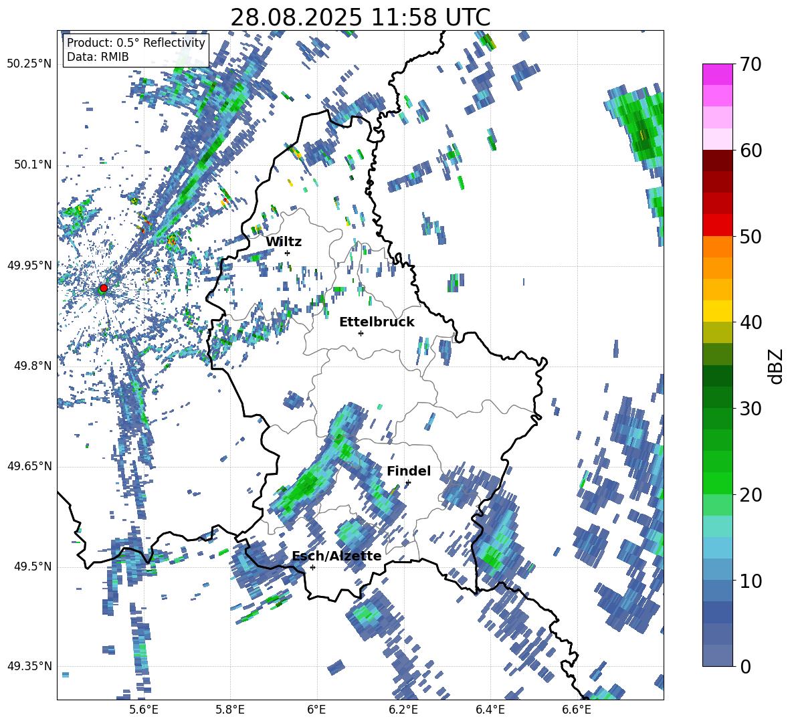Click the dark maroon swatch below 60 dBZ
Viewport: 792px width, 723px height.
click(x=717, y=161)
